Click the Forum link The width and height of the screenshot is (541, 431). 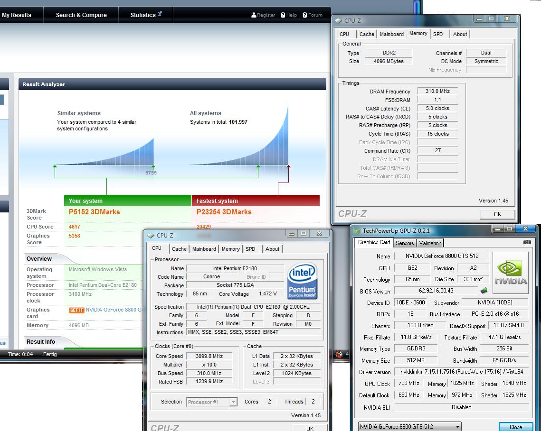coord(315,15)
